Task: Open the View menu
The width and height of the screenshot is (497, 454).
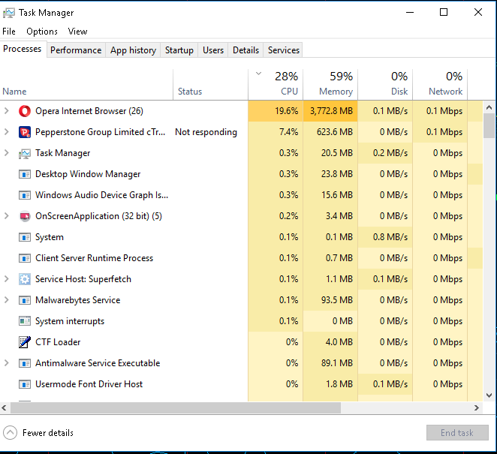Action: pos(77,32)
